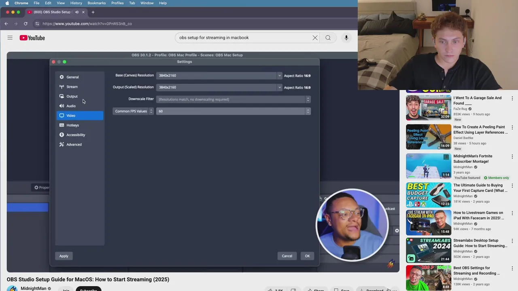Open the File menu
This screenshot has width=518, height=291.
(x=36, y=3)
